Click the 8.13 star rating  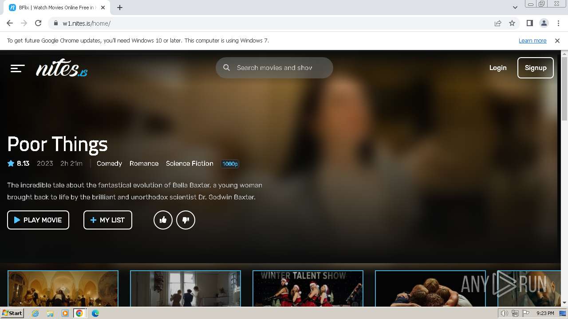18,163
